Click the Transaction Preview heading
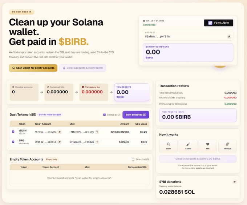The height and width of the screenshot is (205, 247). [174, 86]
